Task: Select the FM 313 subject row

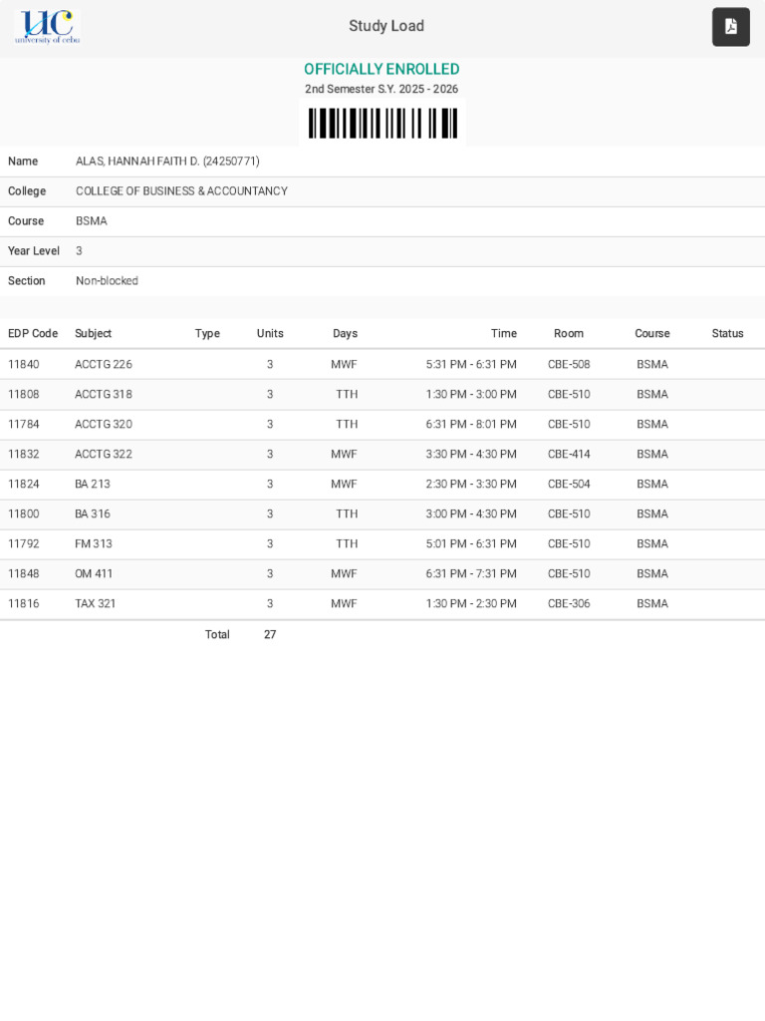Action: (382, 544)
